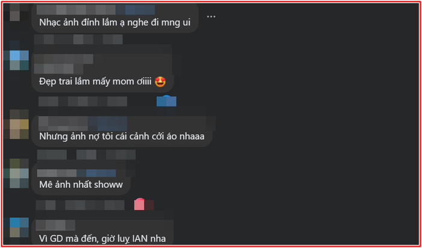This screenshot has width=422, height=248.
Task: Click blurred action row below first comment
Action: tap(78, 40)
